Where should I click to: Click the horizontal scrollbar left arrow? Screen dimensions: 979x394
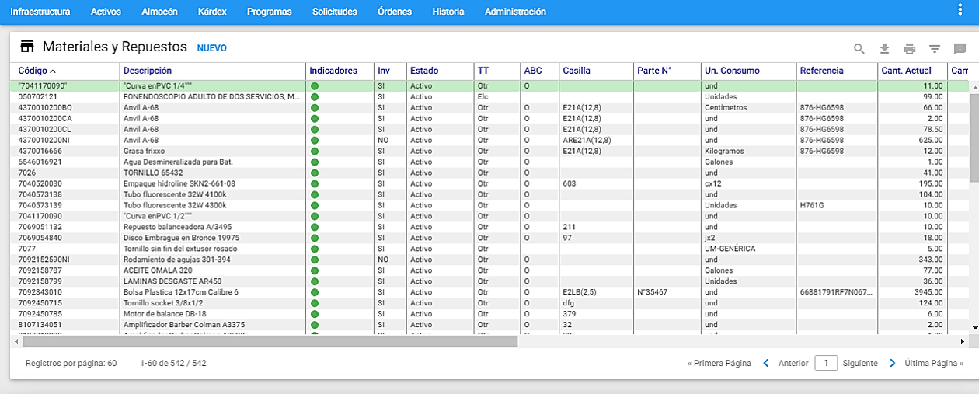[16, 341]
